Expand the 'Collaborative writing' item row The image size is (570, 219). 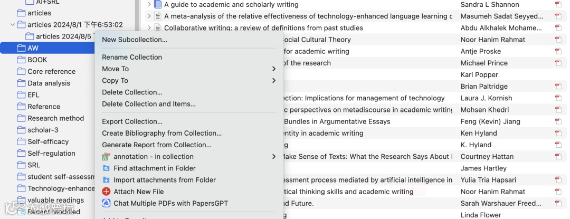click(149, 28)
